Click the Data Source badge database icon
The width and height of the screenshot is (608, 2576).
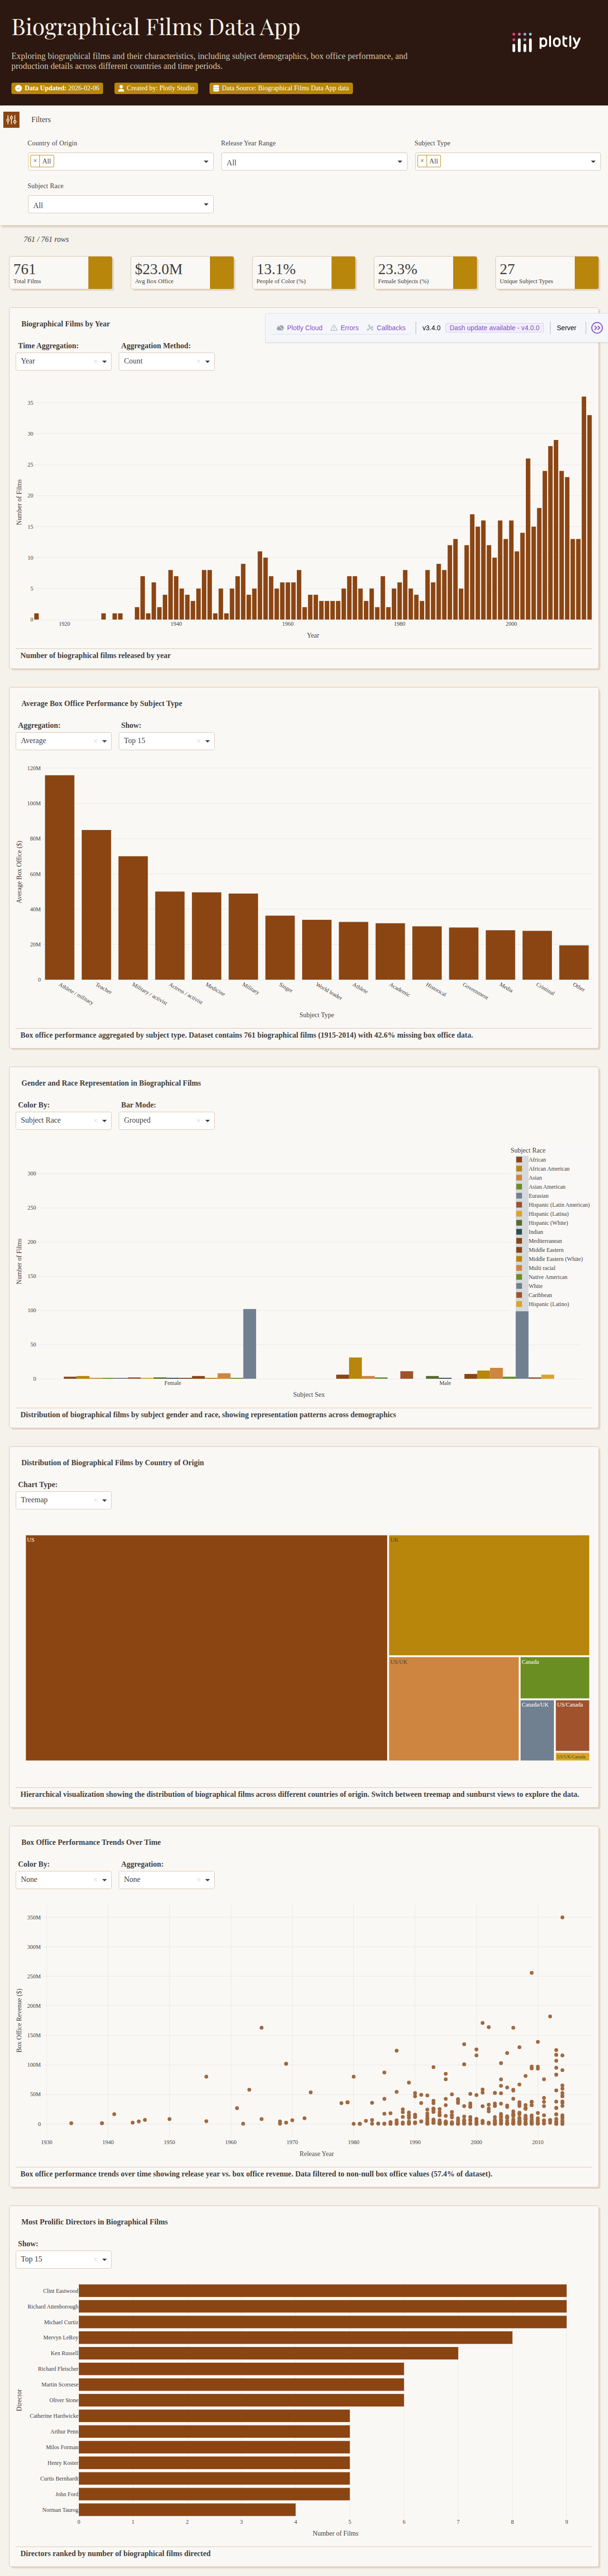[x=215, y=88]
